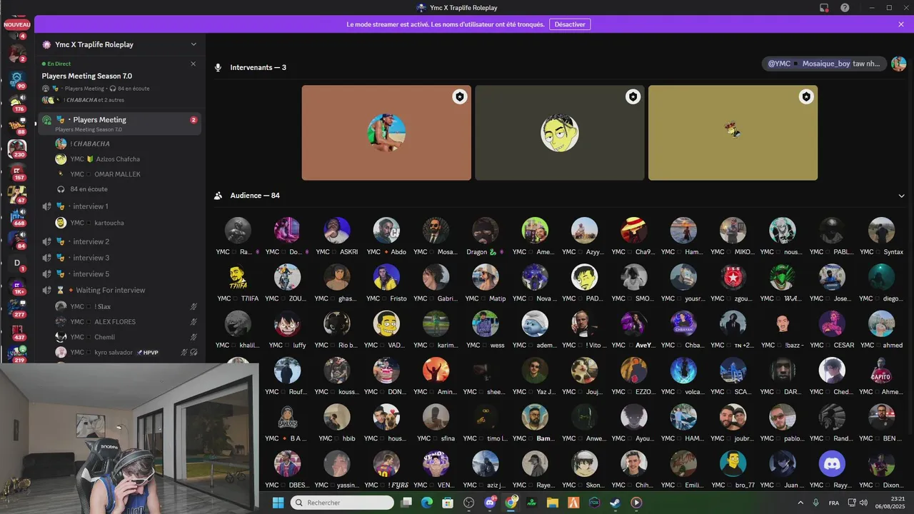The width and height of the screenshot is (914, 514).
Task: Show hidden tray icons chevron
Action: pyautogui.click(x=800, y=503)
